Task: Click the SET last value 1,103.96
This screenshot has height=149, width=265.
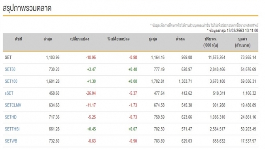Action: (53, 58)
